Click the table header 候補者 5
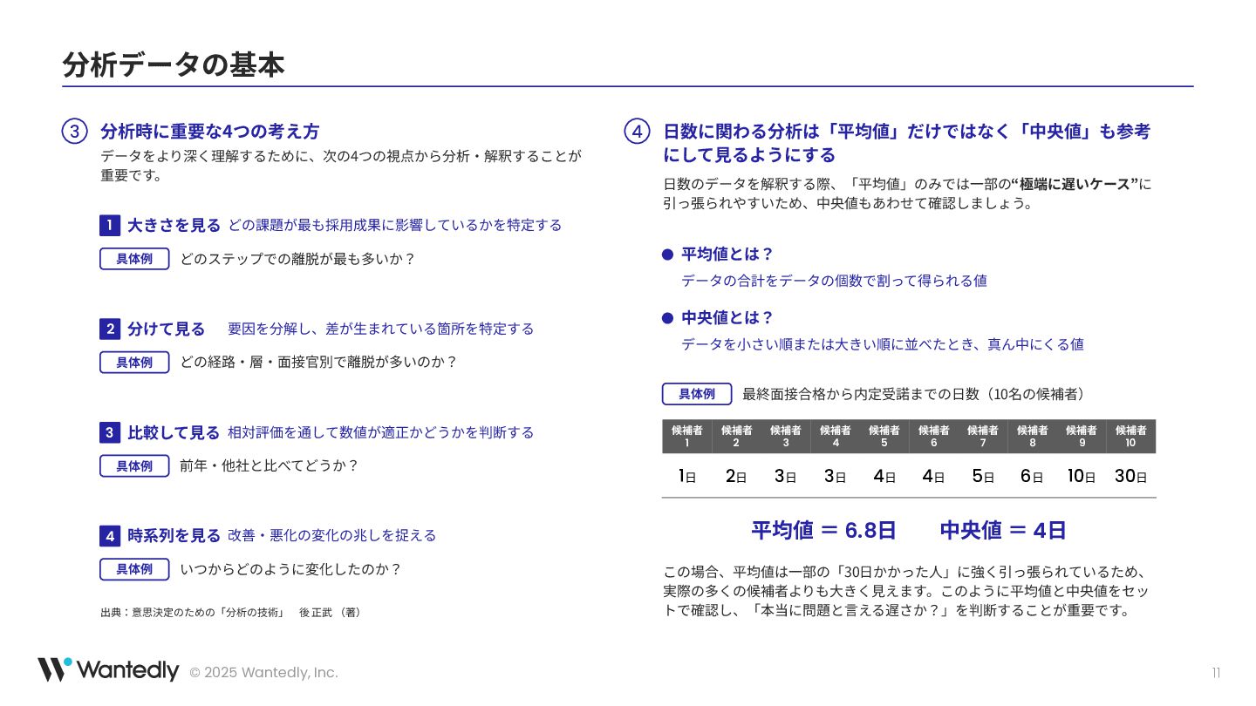This screenshot has width=1256, height=706. click(884, 437)
